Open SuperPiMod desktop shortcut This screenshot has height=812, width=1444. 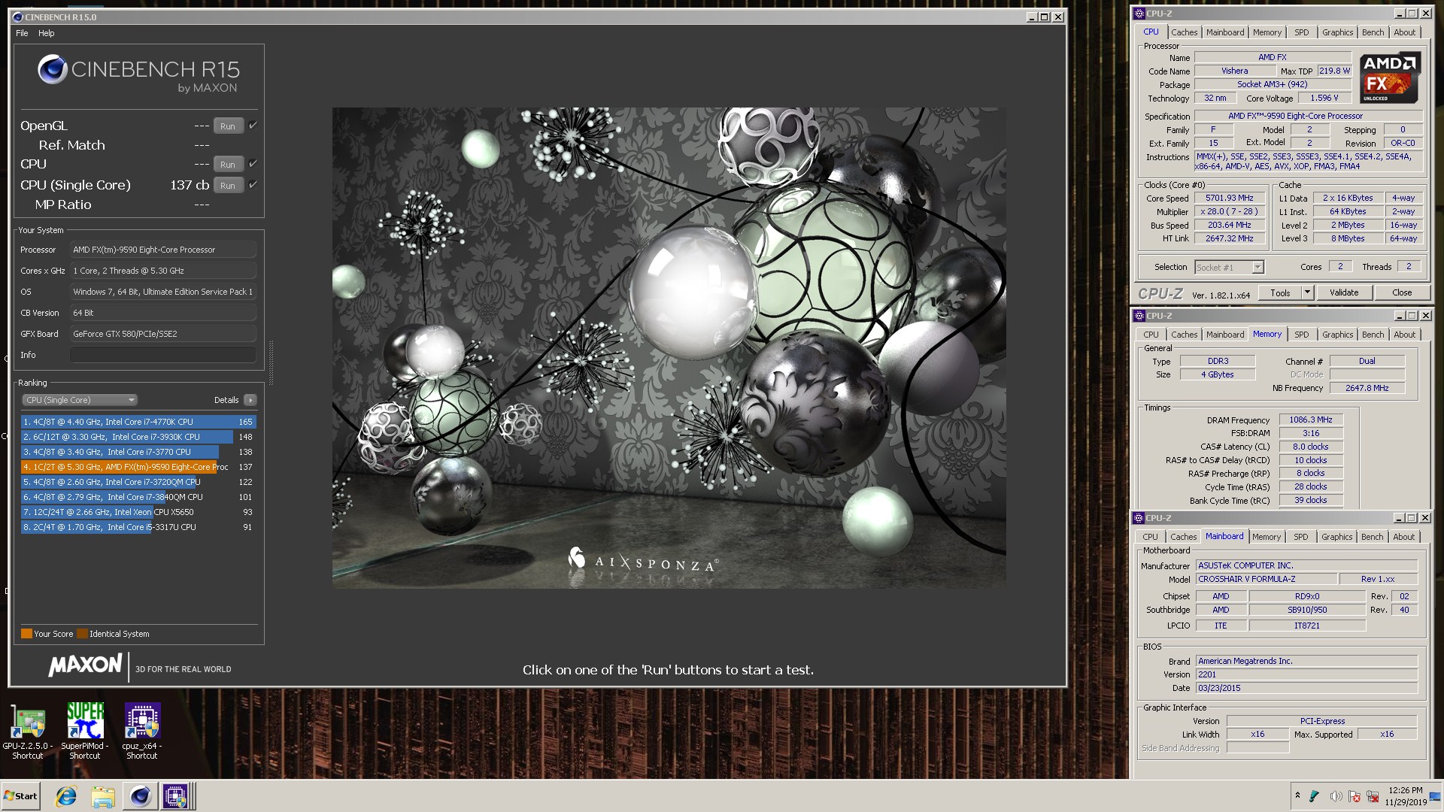click(85, 731)
